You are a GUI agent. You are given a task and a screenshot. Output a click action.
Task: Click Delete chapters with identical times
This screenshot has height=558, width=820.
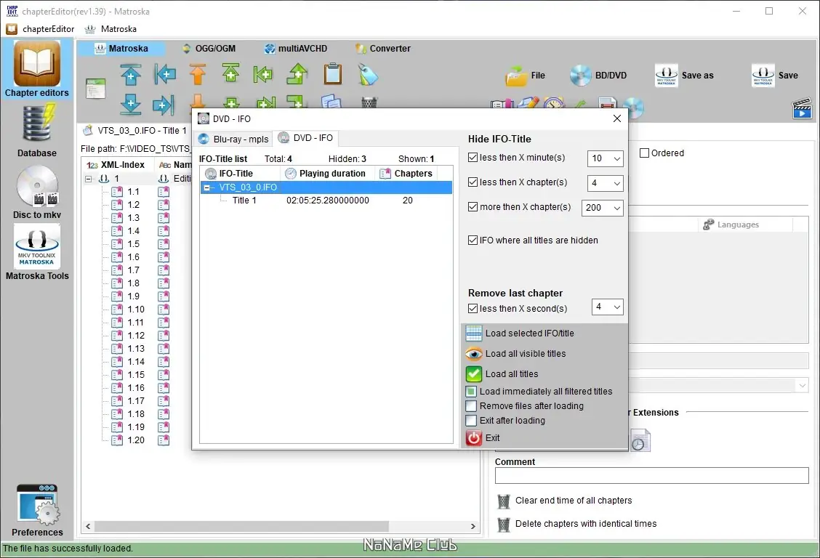(586, 524)
